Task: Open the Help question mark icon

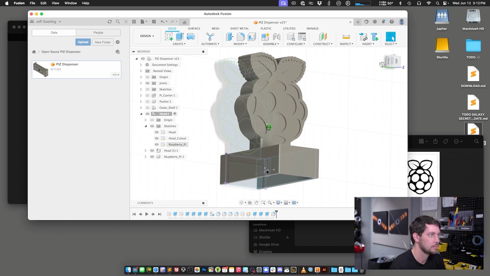Action: (x=392, y=22)
